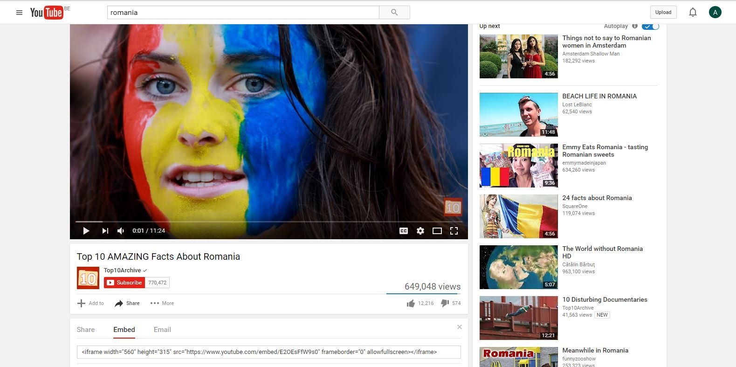
Task: Click the video title Top 10 AMAZING Facts
Action: (x=158, y=256)
